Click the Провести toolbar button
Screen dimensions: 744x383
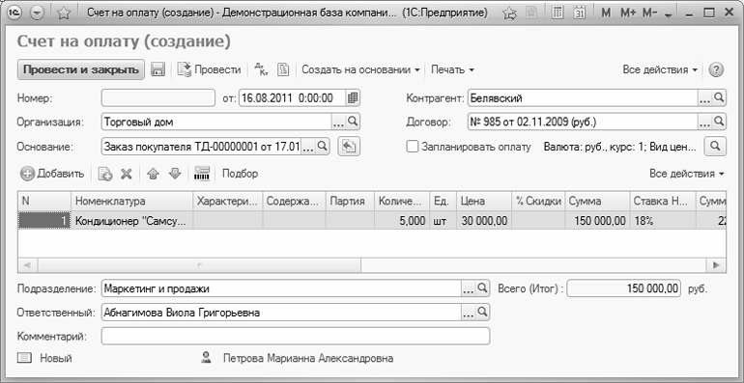pyautogui.click(x=210, y=69)
